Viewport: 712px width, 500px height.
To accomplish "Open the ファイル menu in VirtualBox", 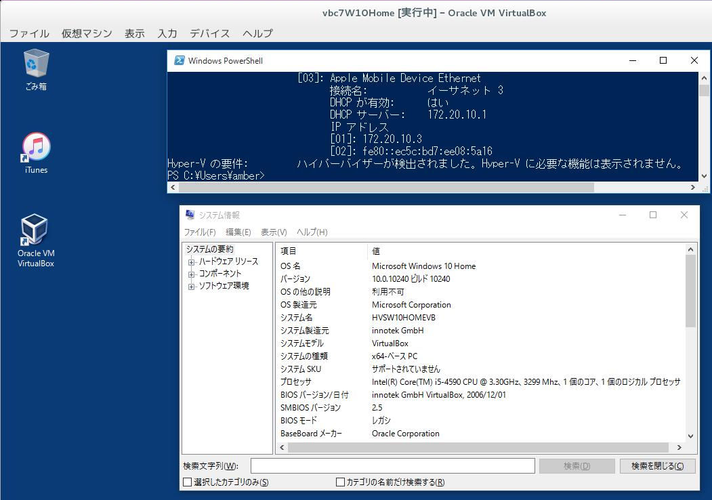I will (30, 33).
